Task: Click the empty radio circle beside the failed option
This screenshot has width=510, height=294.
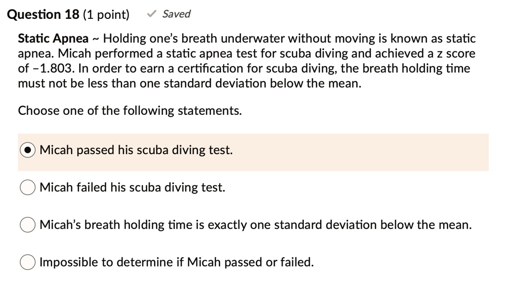Action: (x=27, y=187)
